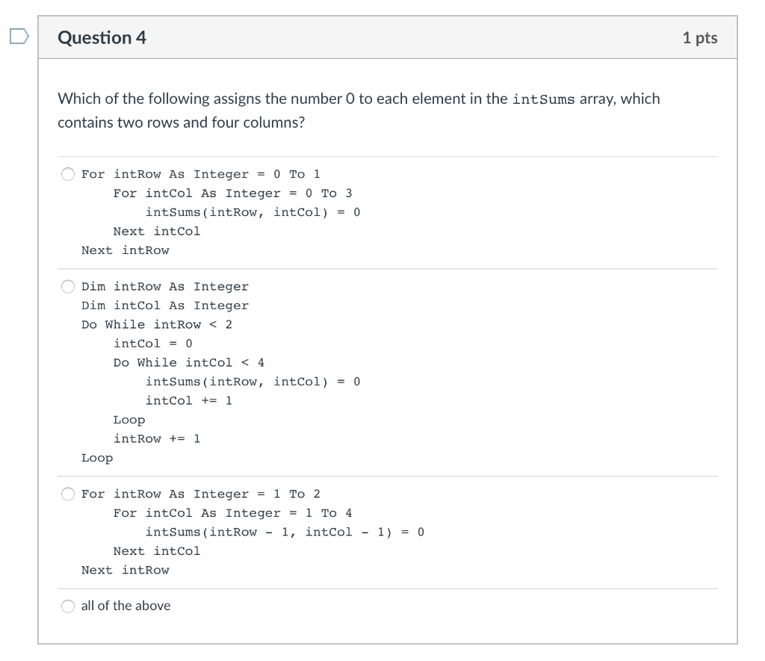Click the intCol += 1 statement

click(188, 400)
